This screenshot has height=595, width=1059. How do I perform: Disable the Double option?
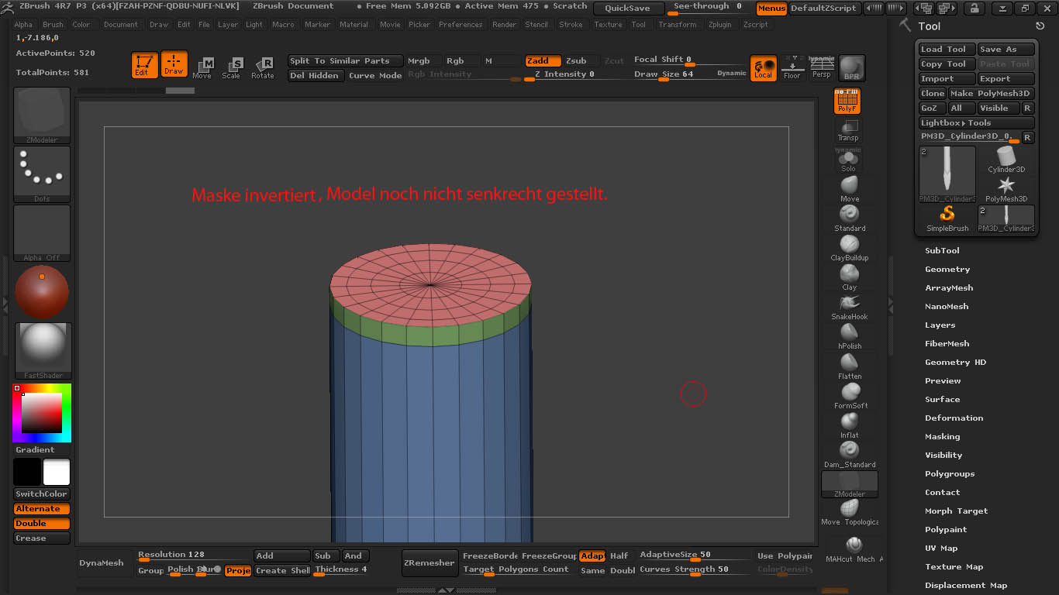[41, 524]
